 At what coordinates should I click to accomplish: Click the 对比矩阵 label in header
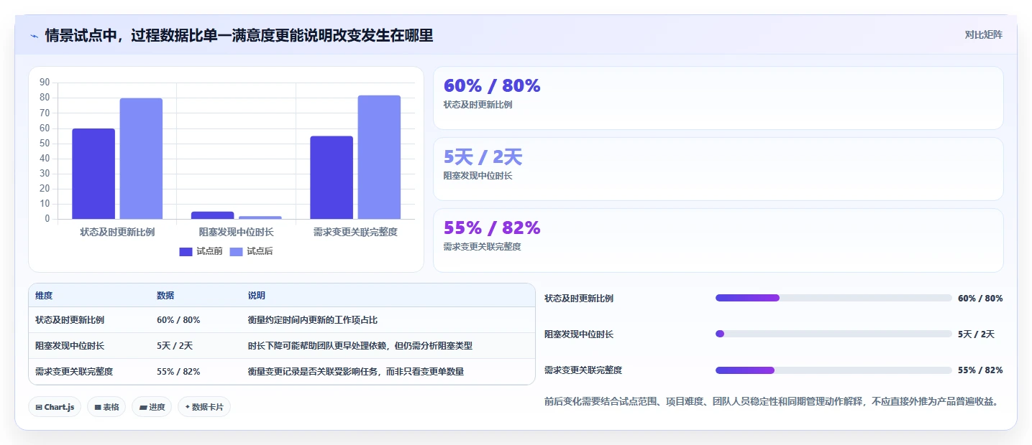click(984, 34)
